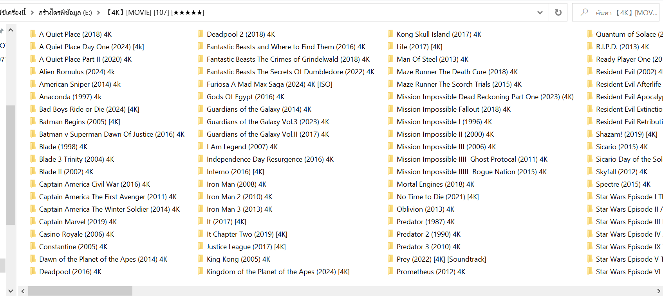The image size is (663, 296).
Task: Select the 【4K】[MOVIE] [107] breadcrumb segment
Action: coord(156,12)
